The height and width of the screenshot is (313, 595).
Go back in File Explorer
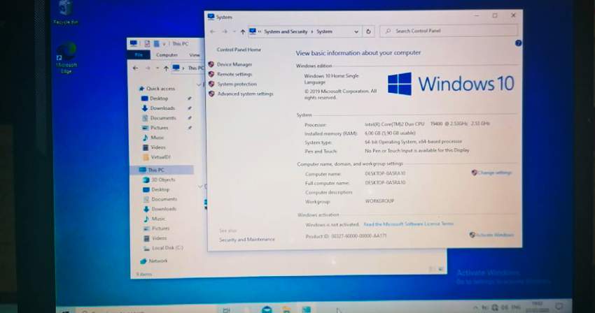[136, 68]
